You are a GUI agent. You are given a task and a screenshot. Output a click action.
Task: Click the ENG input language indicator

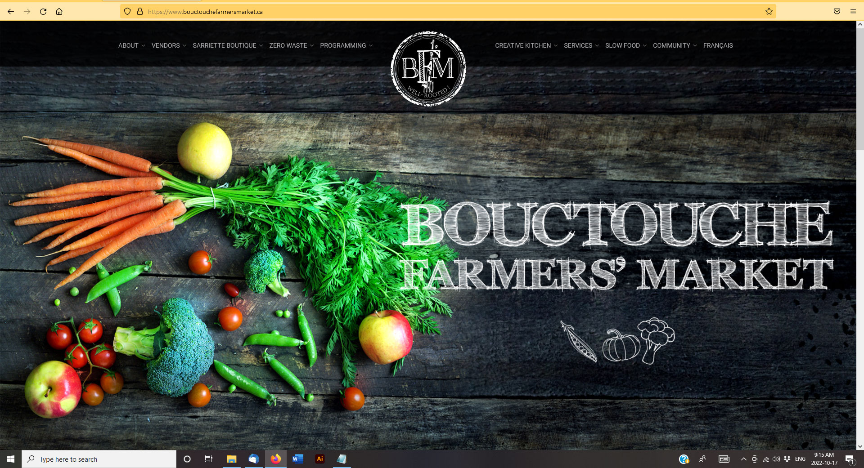[800, 459]
